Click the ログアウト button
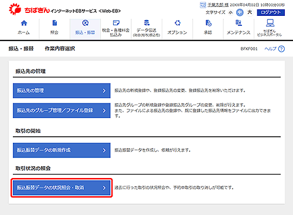The image size is (293, 215). pyautogui.click(x=271, y=12)
